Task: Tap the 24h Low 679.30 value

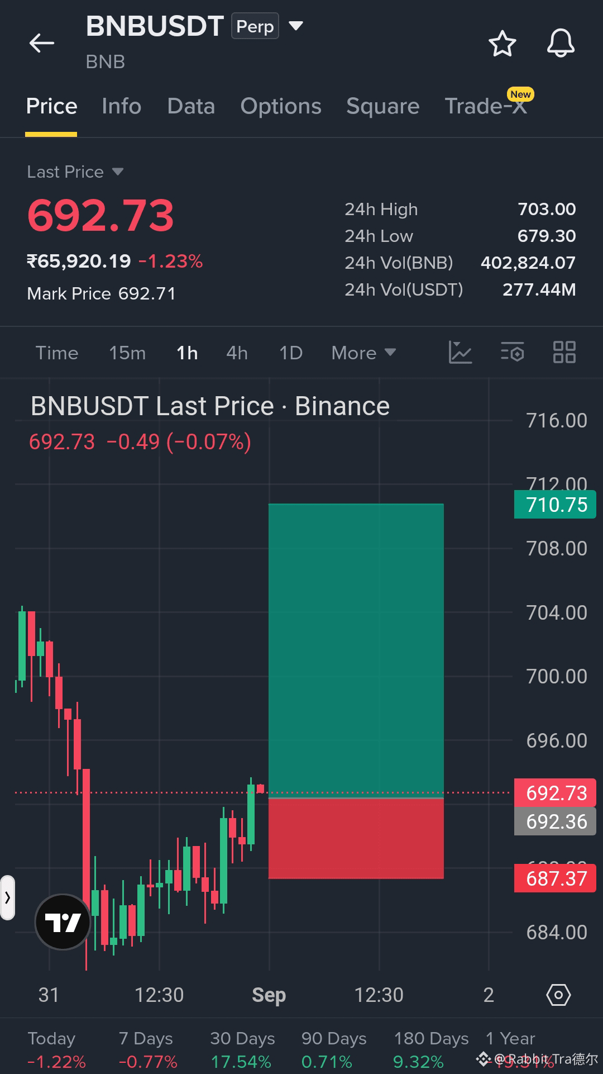Action: [x=547, y=236]
